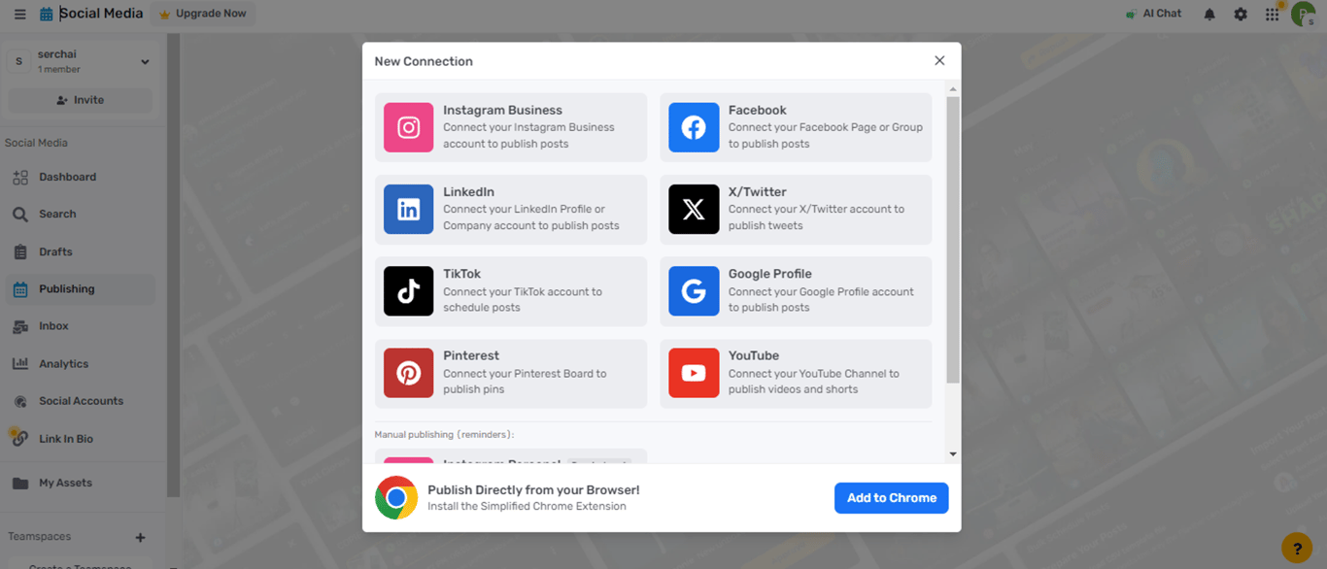
Task: Close the New Connection dialog
Action: (939, 60)
